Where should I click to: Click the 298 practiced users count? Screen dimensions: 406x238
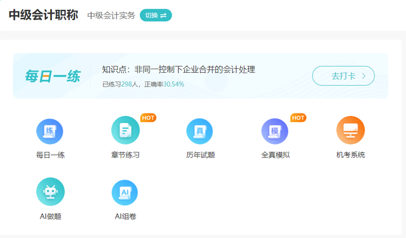point(127,84)
